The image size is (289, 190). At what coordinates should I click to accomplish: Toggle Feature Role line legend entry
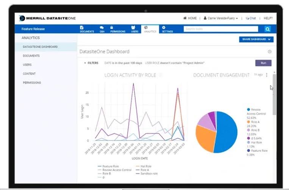(x=108, y=166)
